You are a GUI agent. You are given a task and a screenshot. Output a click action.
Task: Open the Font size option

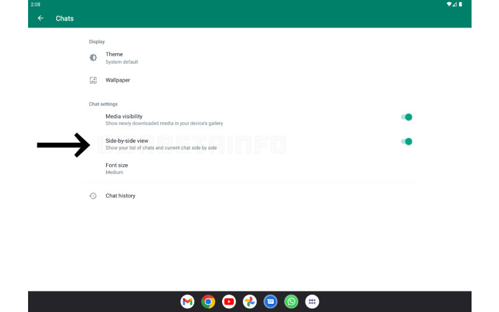click(249, 168)
